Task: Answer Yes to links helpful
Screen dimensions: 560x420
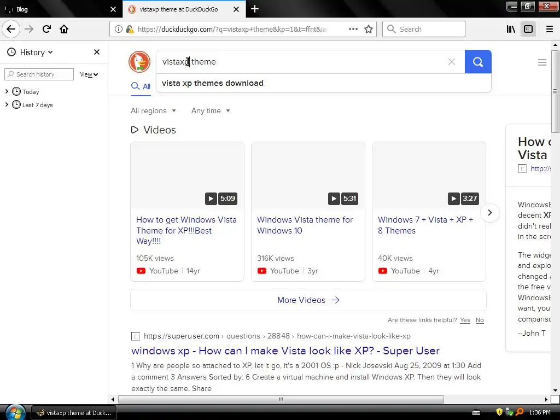Action: click(465, 320)
